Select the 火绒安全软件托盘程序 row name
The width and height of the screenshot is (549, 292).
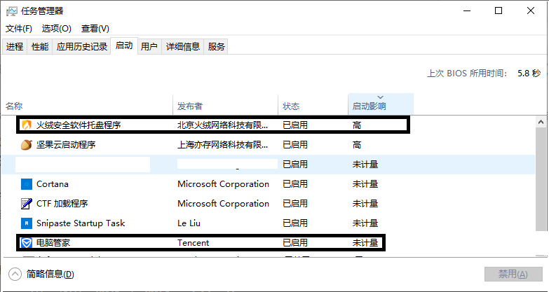pos(79,125)
